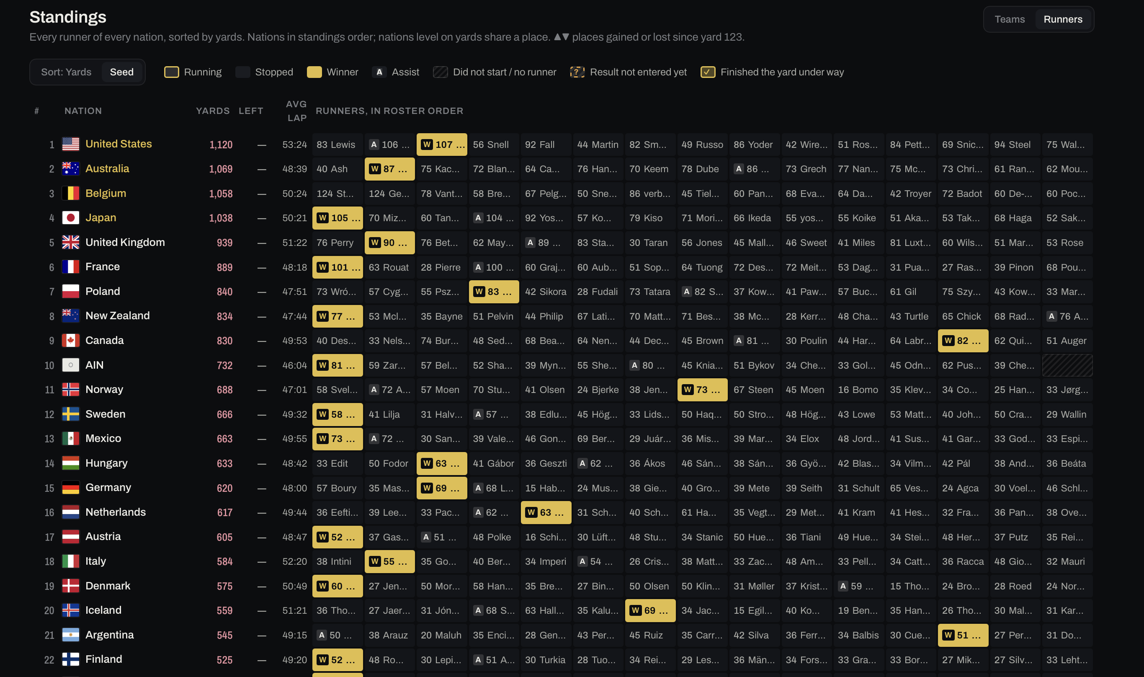Switch to the Teams view
The height and width of the screenshot is (677, 1144).
point(1009,19)
